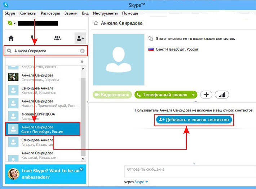Viewport: 256px width, 189px height.
Task: Expand the Телефонный звонок dropdown arrow
Action: tap(193, 95)
